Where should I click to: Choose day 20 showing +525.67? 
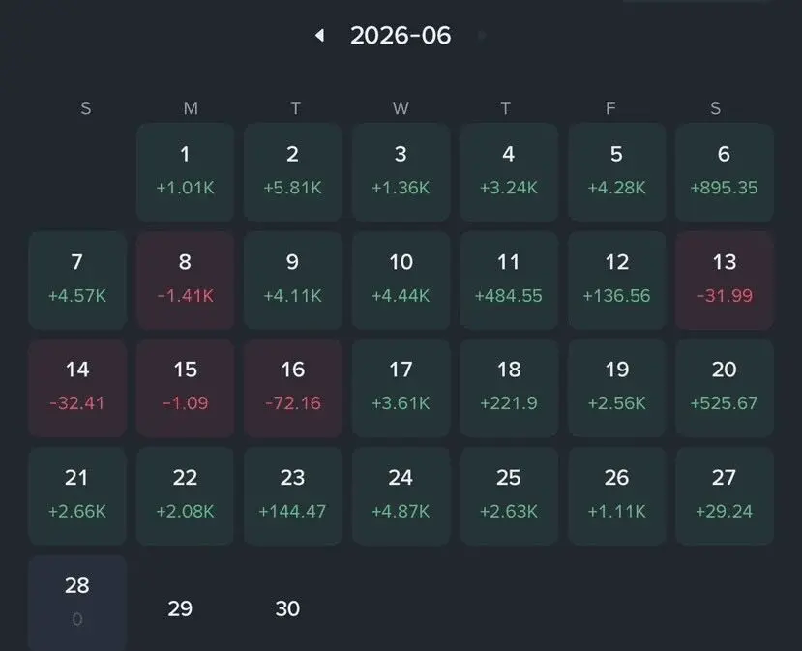click(x=725, y=388)
